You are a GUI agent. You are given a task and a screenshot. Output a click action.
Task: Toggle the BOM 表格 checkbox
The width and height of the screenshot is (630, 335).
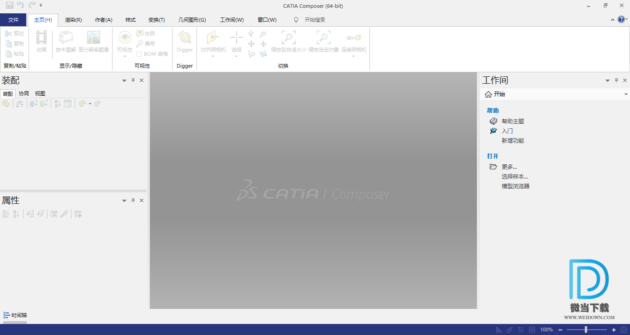pyautogui.click(x=139, y=54)
